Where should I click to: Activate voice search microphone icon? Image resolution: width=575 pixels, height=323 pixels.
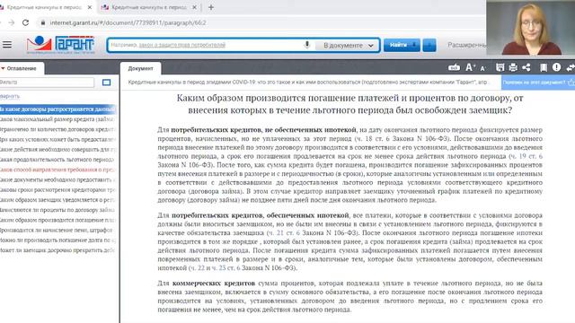(307, 45)
